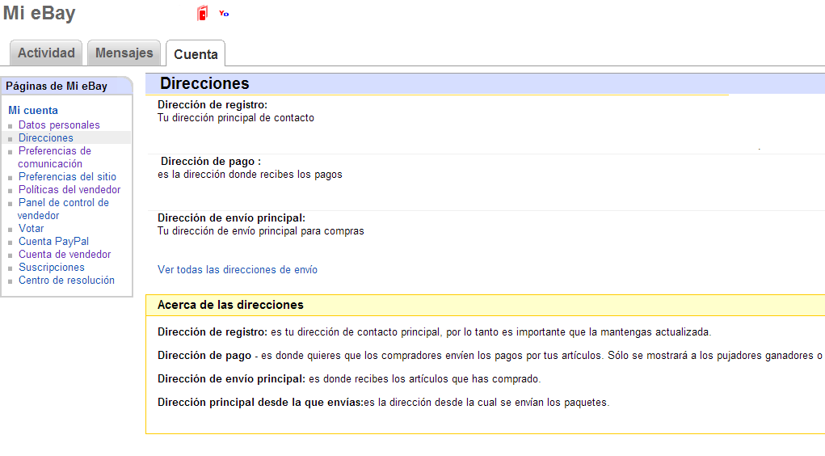Click the 'mantengas actualizada' explanation line
The image size is (825, 456).
click(x=434, y=332)
